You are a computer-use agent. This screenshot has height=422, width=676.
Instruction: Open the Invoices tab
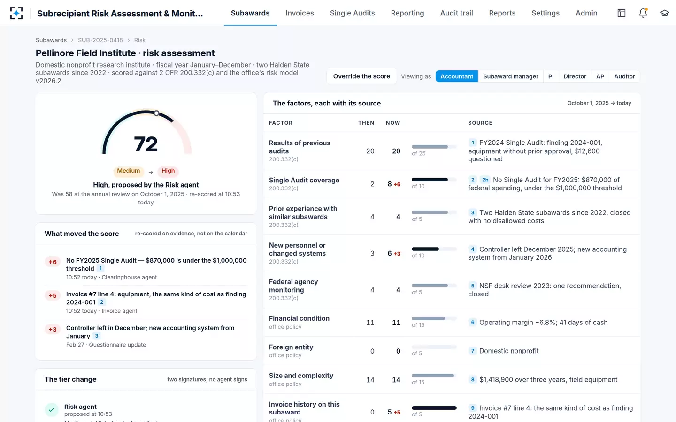coord(300,13)
